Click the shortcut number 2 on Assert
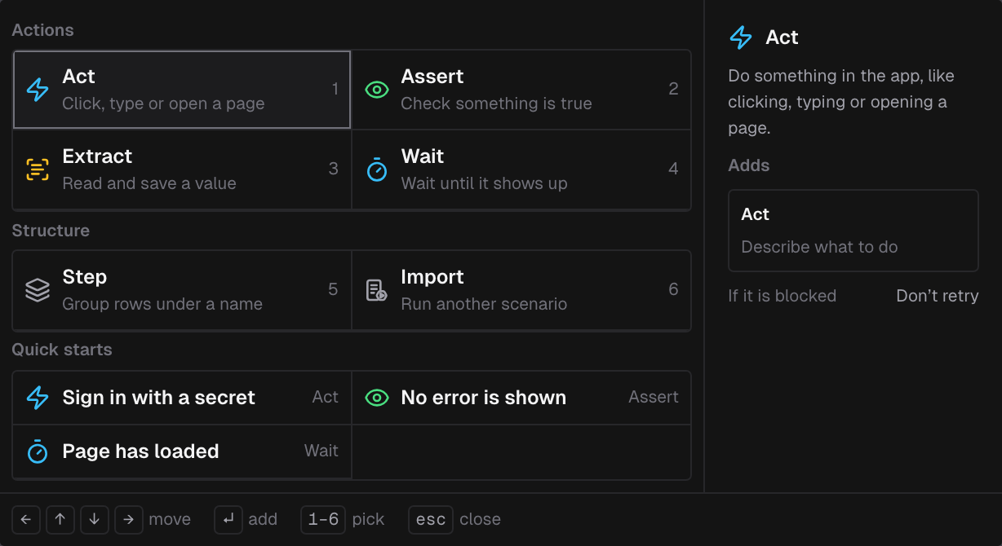The width and height of the screenshot is (1002, 546). click(x=673, y=89)
